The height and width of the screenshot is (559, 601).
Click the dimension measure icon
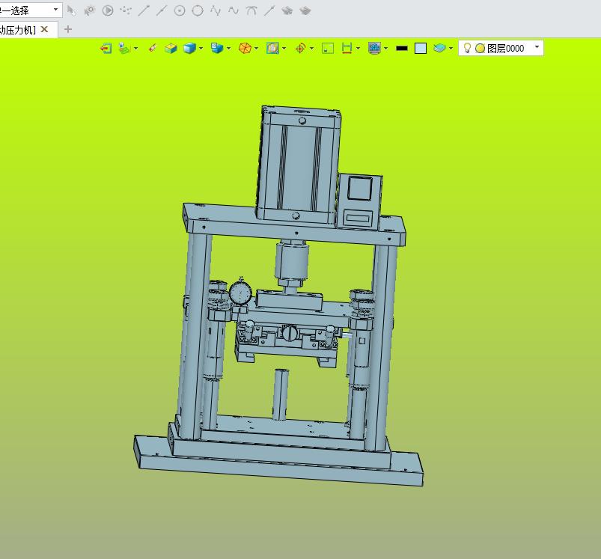coord(347,49)
